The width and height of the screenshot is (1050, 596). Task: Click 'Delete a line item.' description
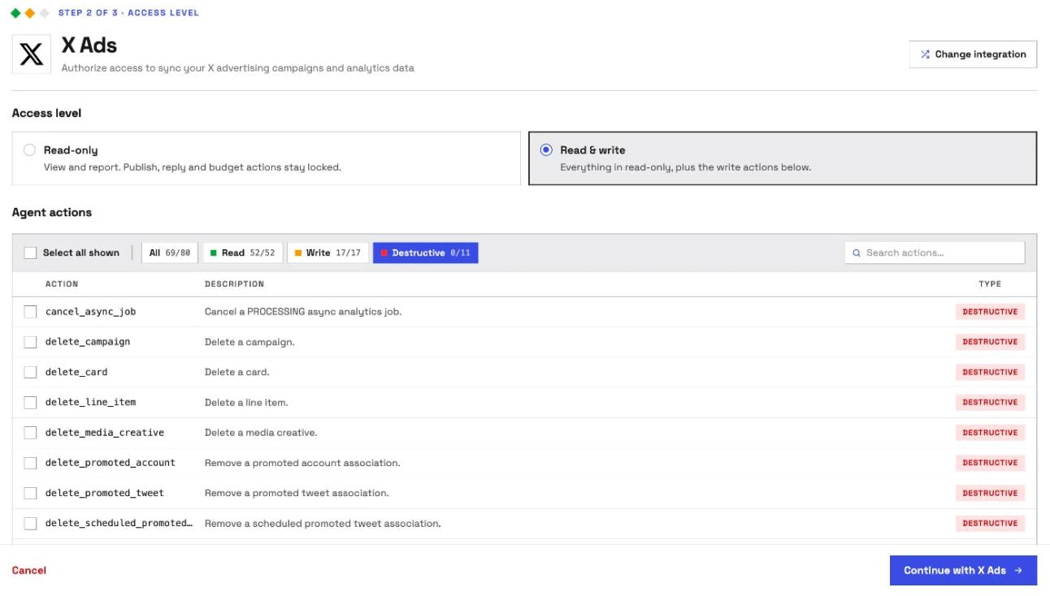coord(246,403)
